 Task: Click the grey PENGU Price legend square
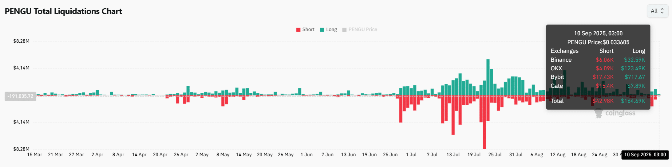pos(344,30)
